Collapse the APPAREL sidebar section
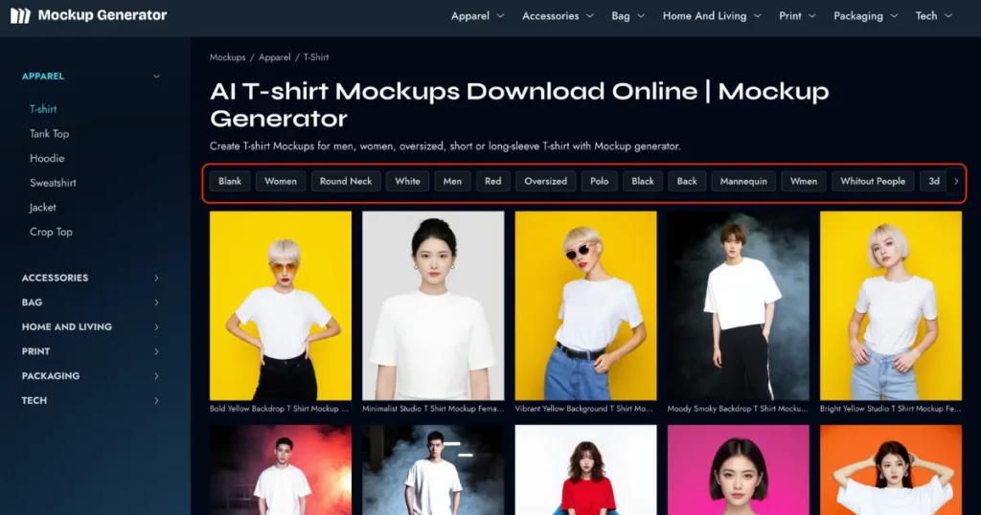The height and width of the screenshot is (515, 981). [156, 77]
